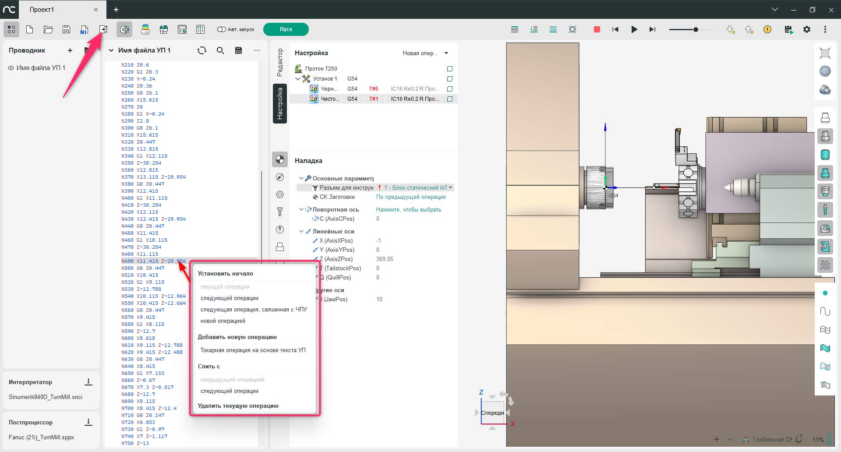Toggle the Авт. запуск switch
The width and height of the screenshot is (841, 452).
(x=221, y=29)
